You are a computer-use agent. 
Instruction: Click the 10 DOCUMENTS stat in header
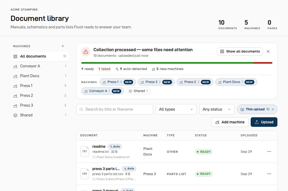(x=228, y=25)
